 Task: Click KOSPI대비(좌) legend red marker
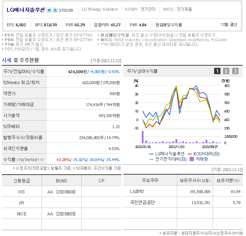pos(190,154)
